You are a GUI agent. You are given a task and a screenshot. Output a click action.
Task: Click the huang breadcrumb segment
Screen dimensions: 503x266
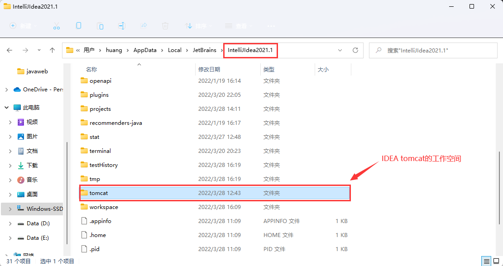tap(114, 50)
